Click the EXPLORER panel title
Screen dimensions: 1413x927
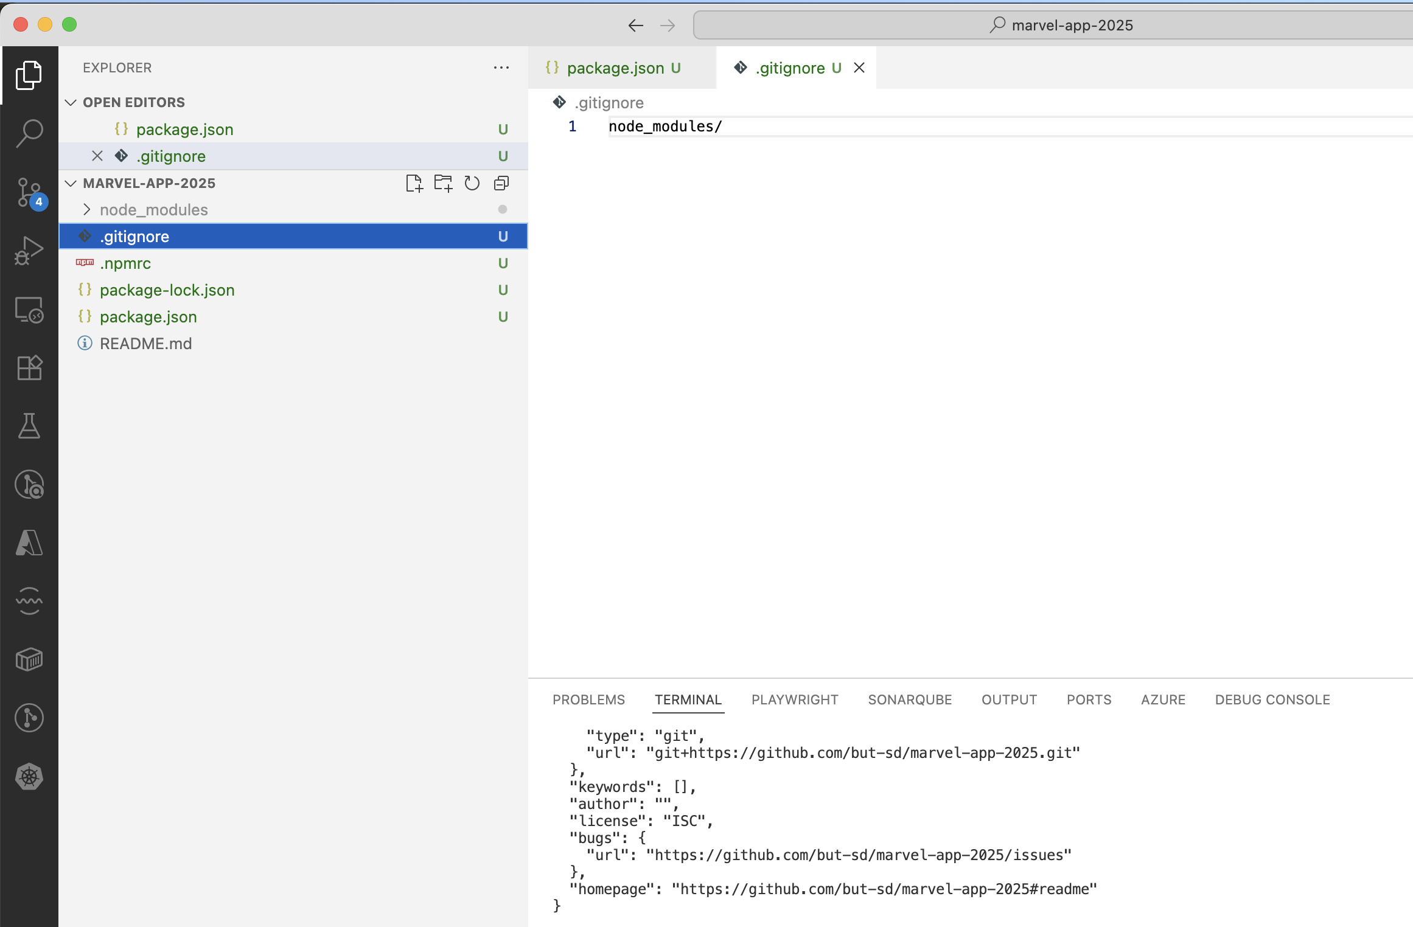coord(117,68)
